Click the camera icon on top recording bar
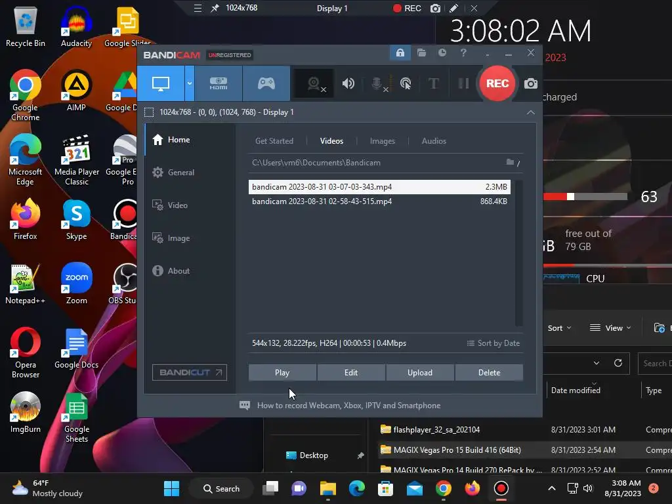The image size is (672, 504). click(435, 8)
